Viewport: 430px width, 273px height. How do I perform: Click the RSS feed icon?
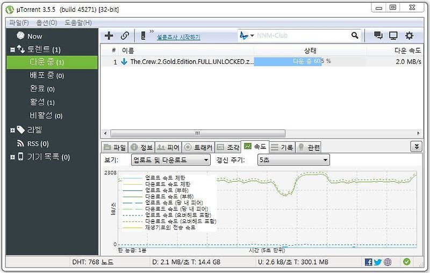20,143
